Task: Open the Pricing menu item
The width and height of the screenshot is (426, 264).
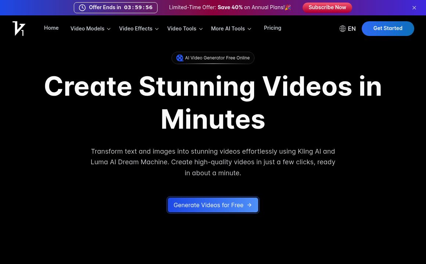Action: pos(272,28)
